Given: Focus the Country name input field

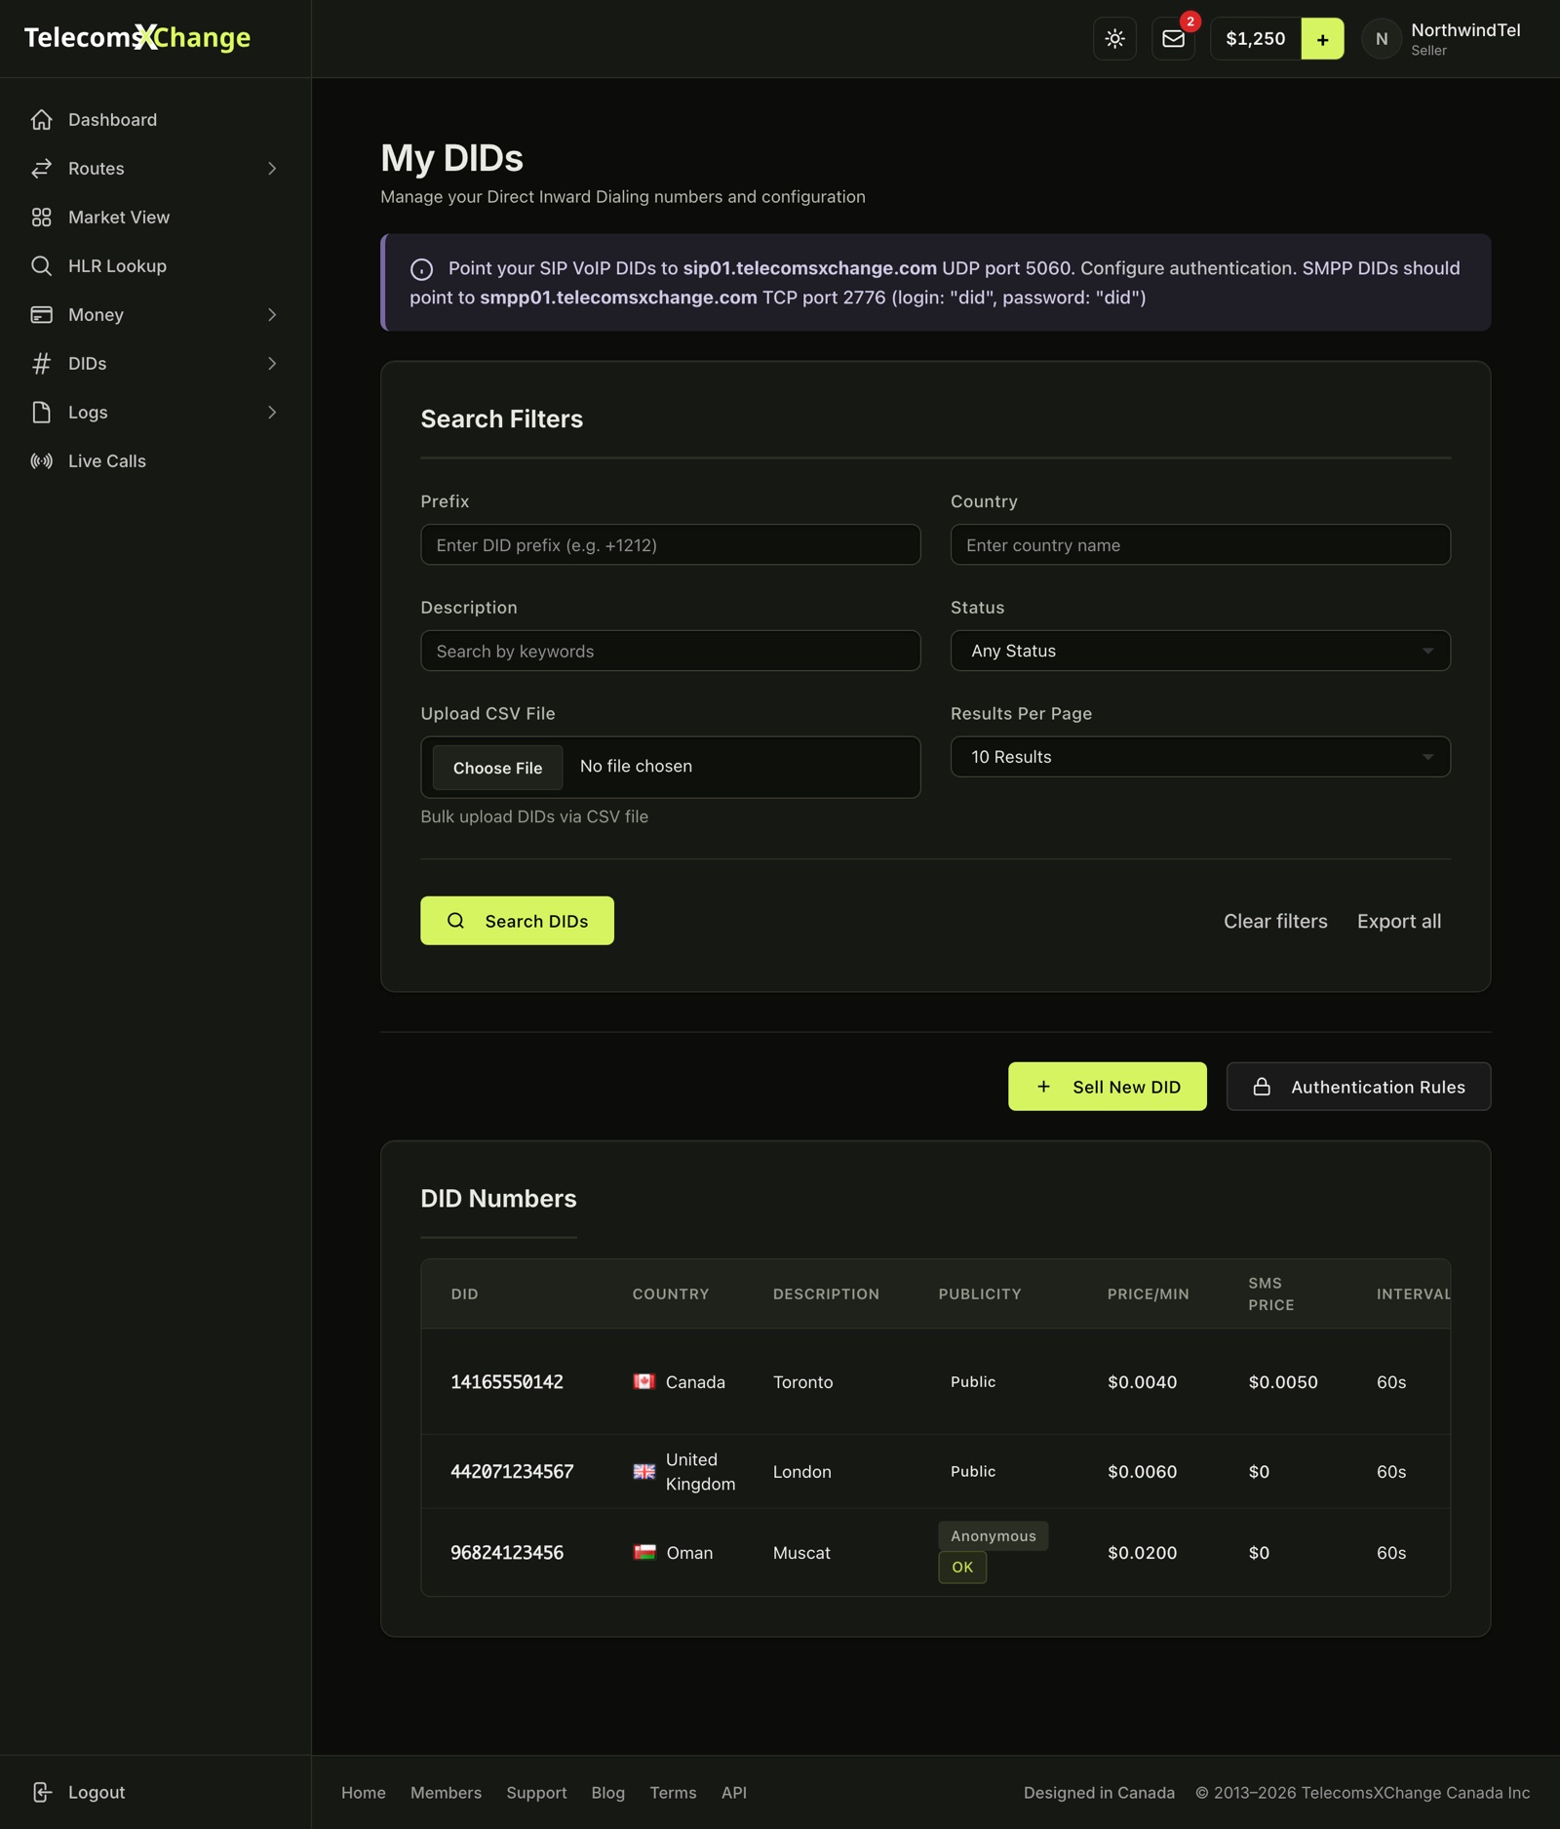Looking at the screenshot, I should tap(1200, 545).
